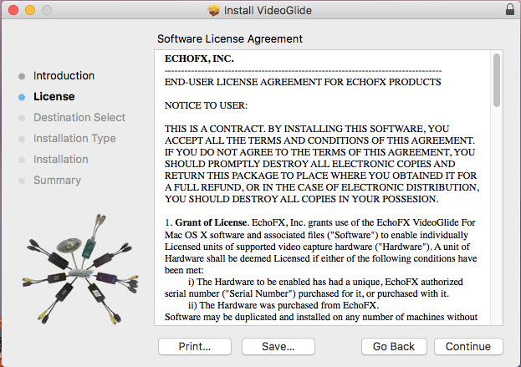Viewport: 521px width, 367px height.
Task: Click the Summary step bullet
Action: click(22, 181)
